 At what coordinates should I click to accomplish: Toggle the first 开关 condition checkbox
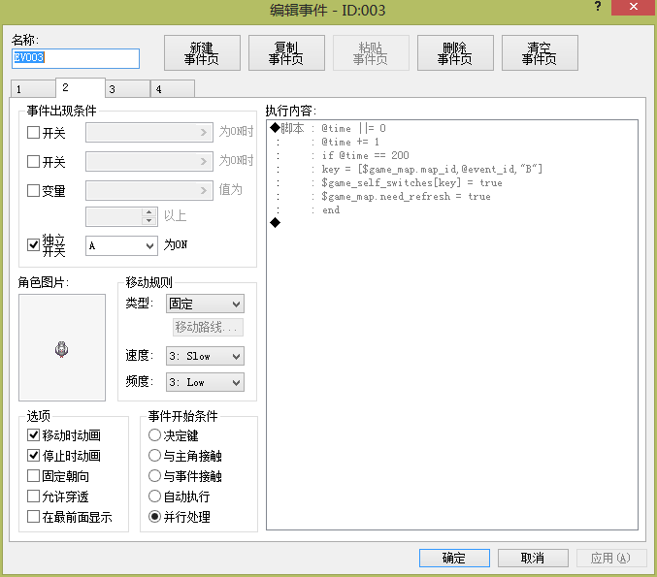33,133
